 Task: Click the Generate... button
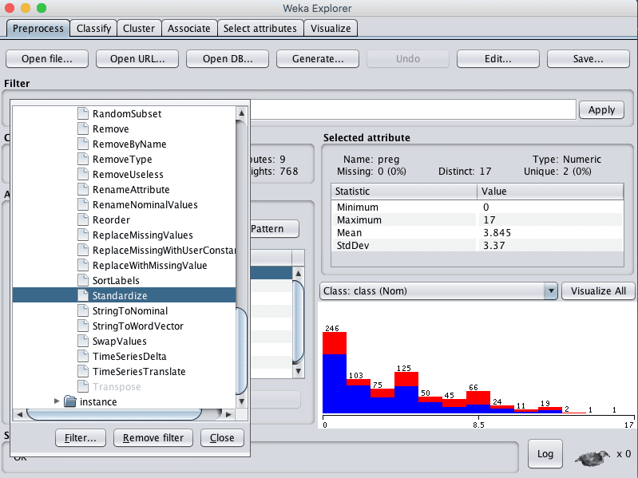click(x=318, y=59)
